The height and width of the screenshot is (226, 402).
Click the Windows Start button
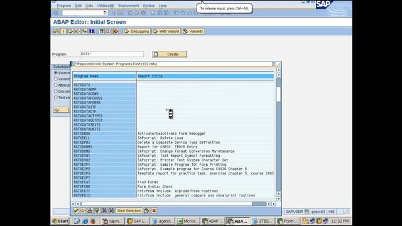(60, 221)
